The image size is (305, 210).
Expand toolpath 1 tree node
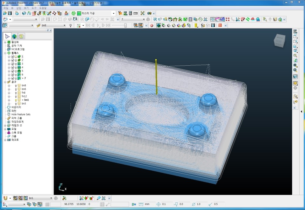point(9,56)
